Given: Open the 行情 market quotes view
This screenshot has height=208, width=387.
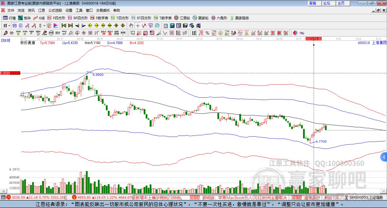Looking at the screenshot, I should [x=9, y=18].
